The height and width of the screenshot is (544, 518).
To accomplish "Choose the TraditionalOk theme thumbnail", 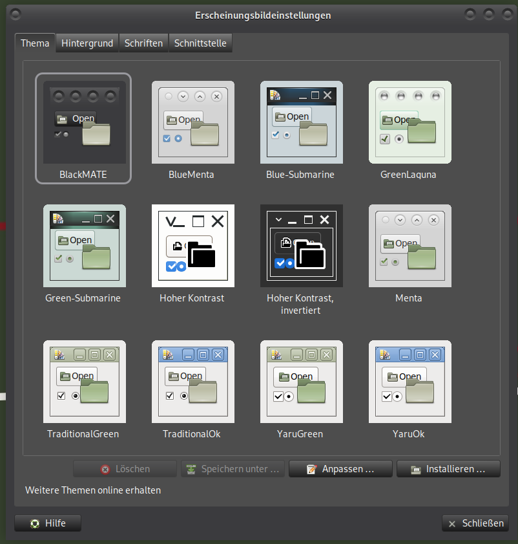I will (192, 382).
